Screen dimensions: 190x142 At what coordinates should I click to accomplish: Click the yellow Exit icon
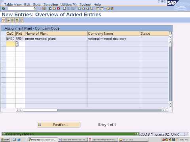pos(54,9)
